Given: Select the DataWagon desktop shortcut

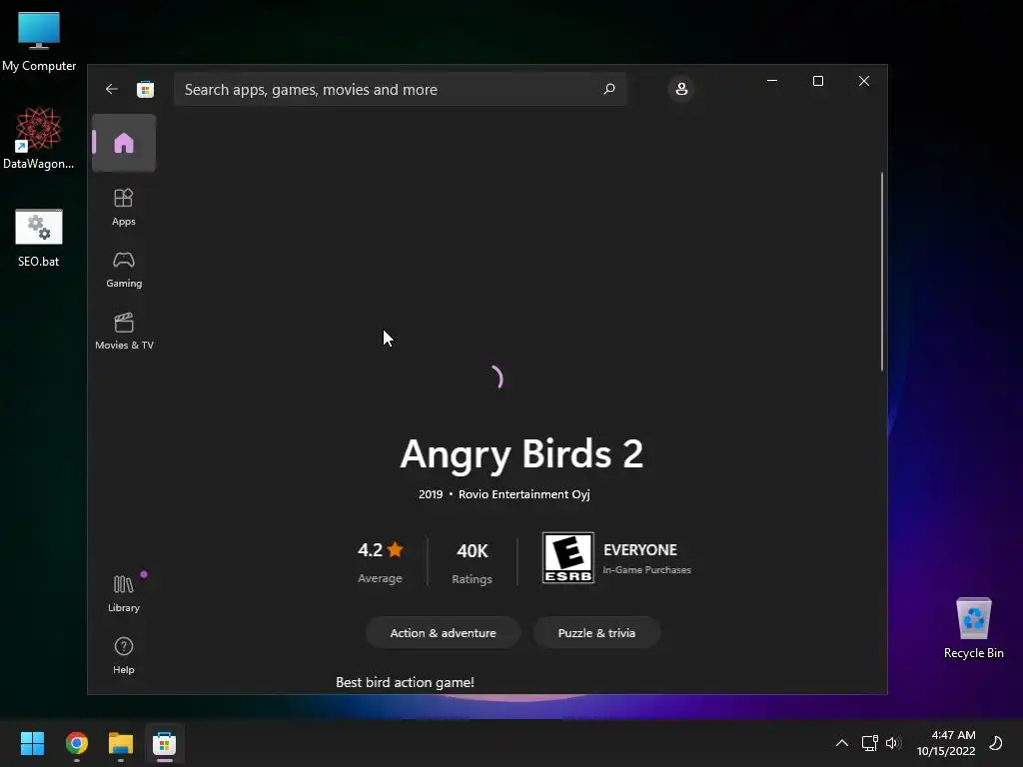Looking at the screenshot, I should click(39, 138).
